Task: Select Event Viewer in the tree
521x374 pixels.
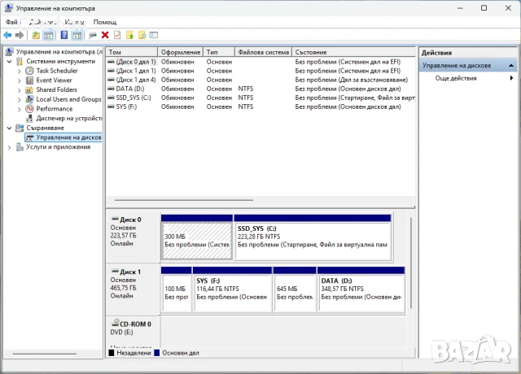Action: point(54,80)
